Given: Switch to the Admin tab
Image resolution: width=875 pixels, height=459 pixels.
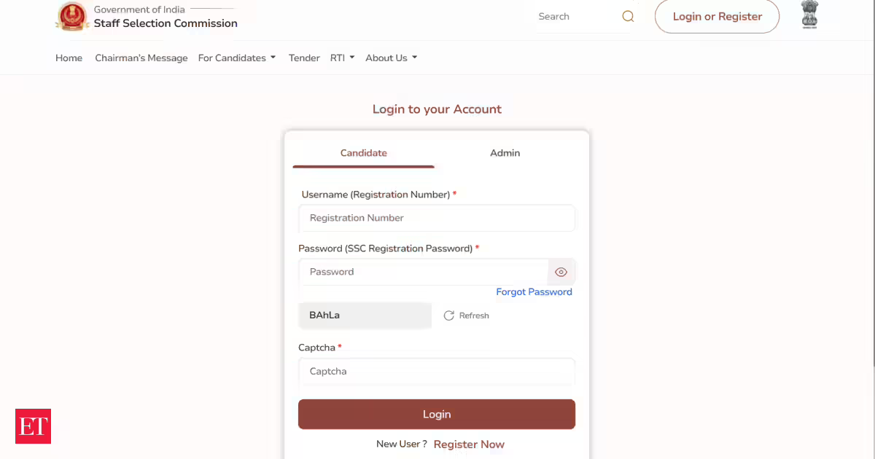Looking at the screenshot, I should [505, 153].
